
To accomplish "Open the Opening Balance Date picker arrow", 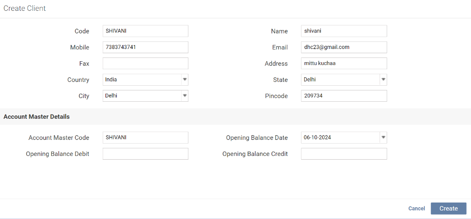I will coord(383,138).
